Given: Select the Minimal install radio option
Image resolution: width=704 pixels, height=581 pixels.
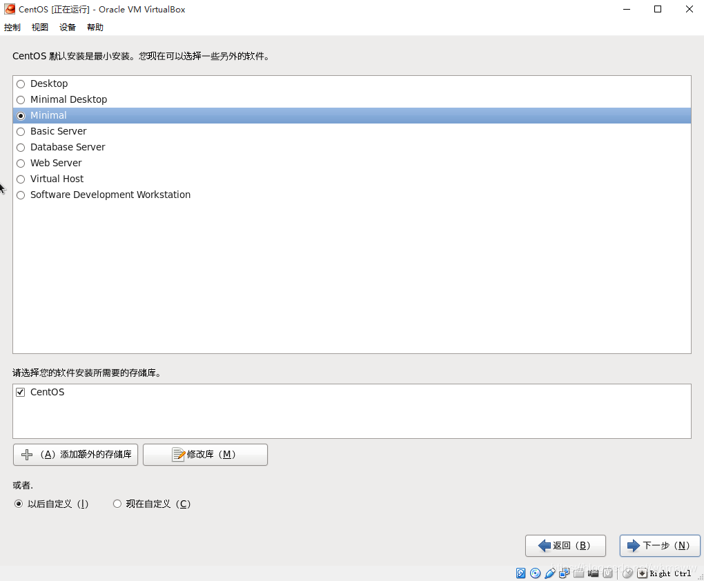Looking at the screenshot, I should tap(21, 116).
